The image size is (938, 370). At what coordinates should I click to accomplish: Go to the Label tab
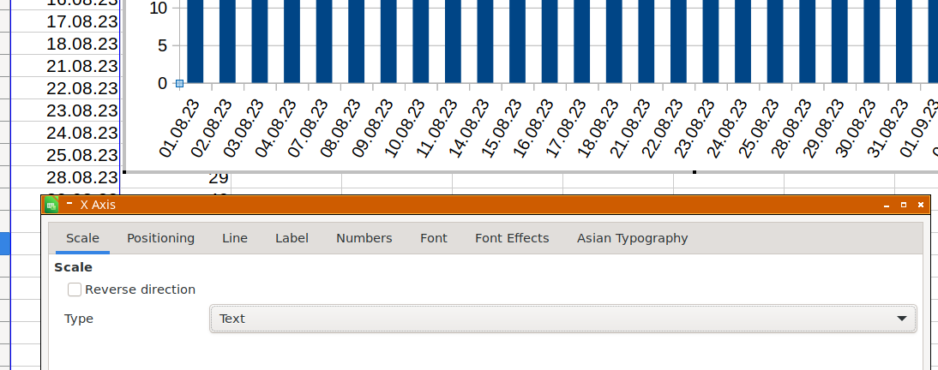[292, 238]
